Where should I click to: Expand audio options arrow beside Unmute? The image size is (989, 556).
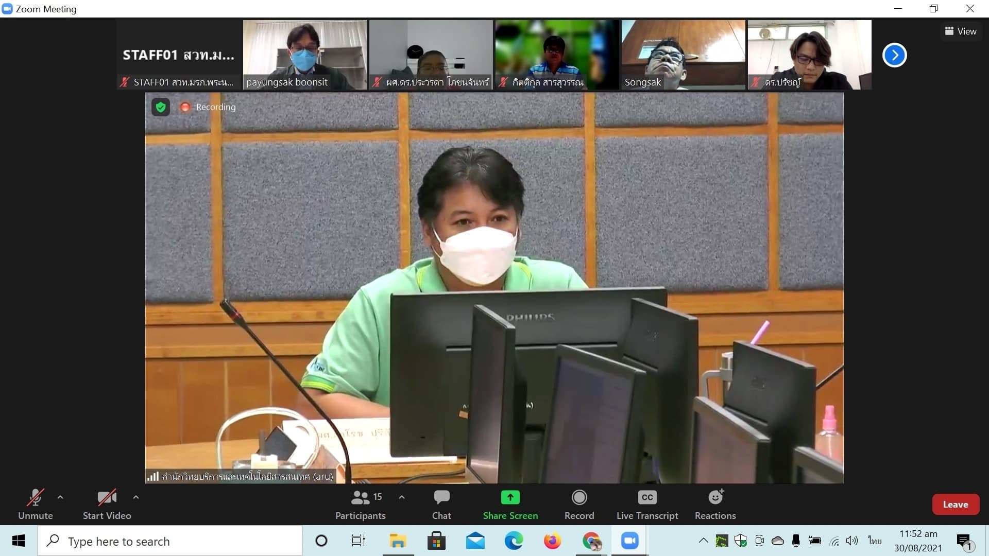tap(60, 497)
